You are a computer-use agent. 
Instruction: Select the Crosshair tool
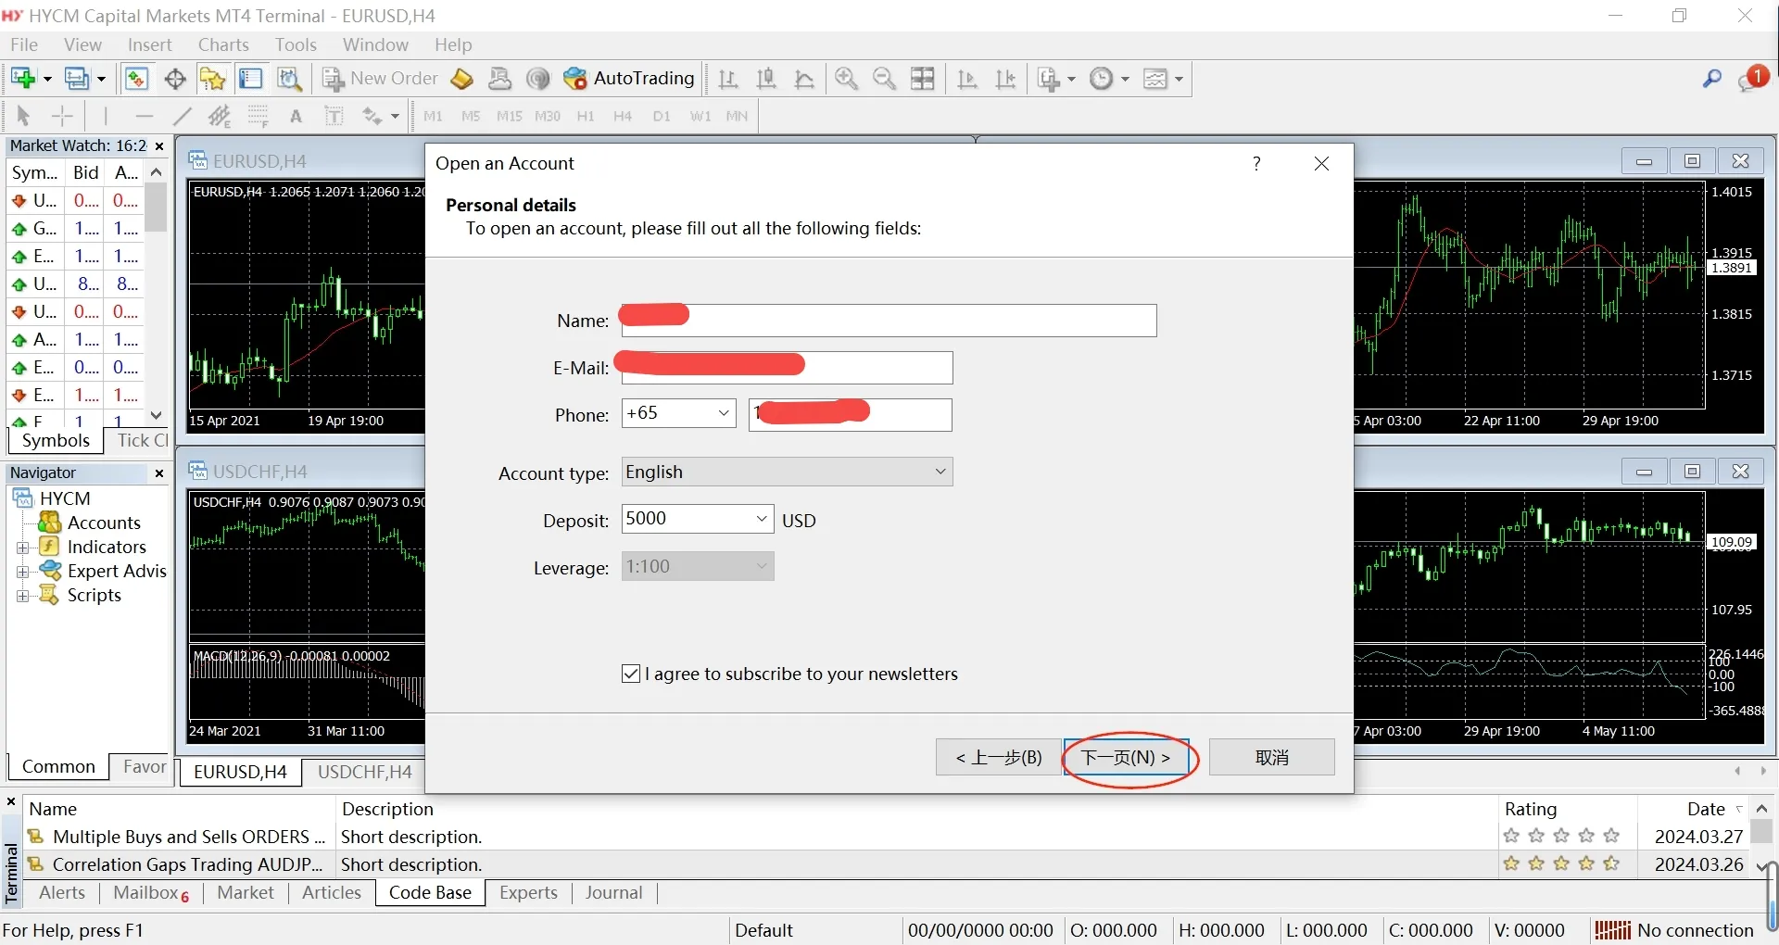(x=62, y=116)
